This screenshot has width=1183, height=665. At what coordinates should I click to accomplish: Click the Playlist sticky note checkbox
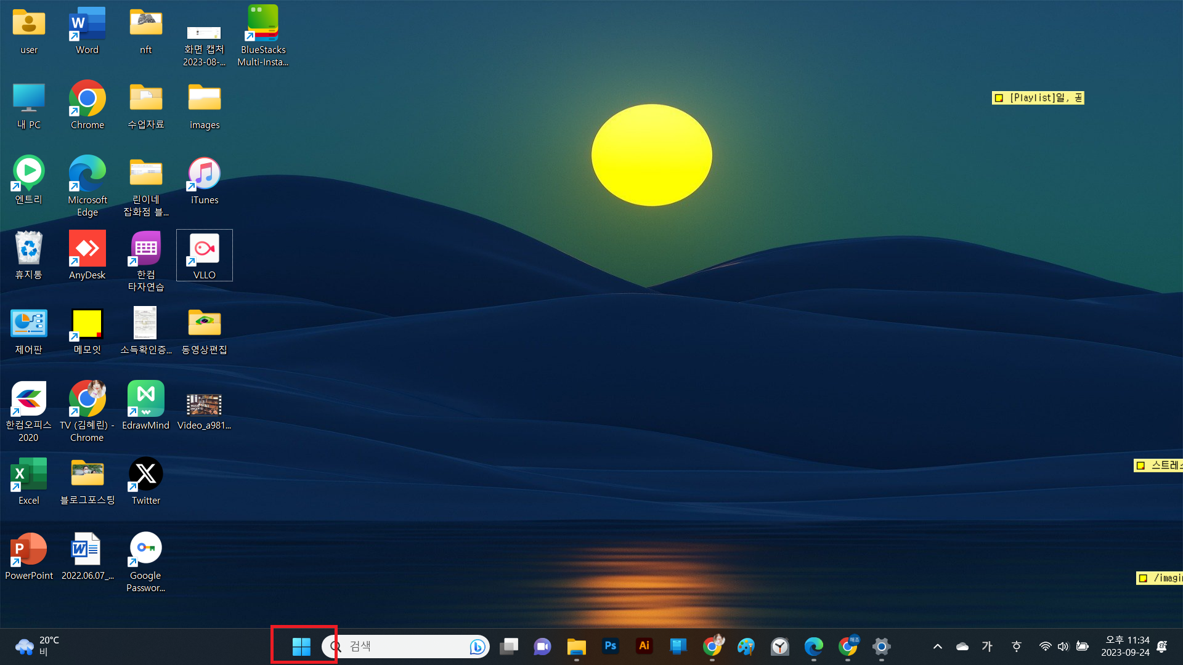point(999,98)
